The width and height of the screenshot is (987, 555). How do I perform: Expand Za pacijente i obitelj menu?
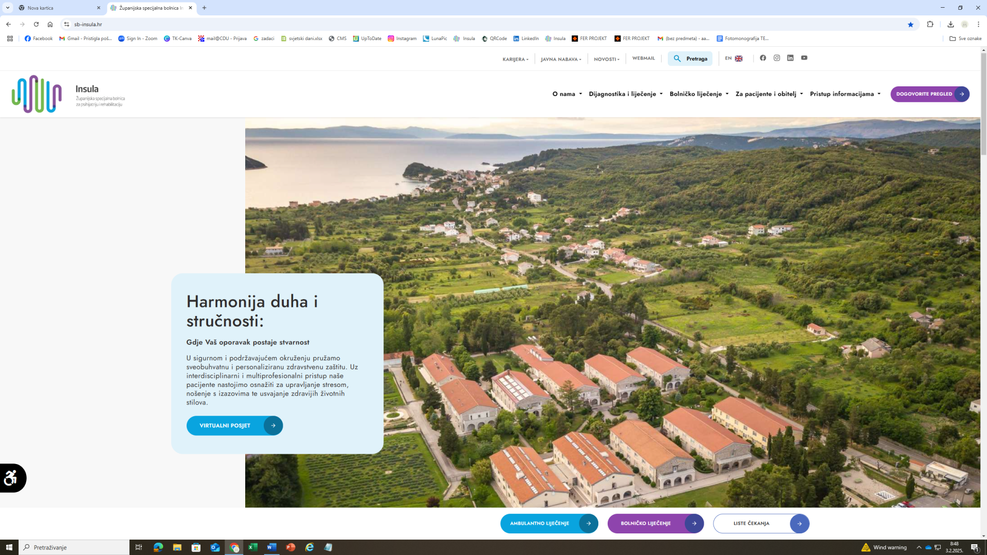[769, 94]
